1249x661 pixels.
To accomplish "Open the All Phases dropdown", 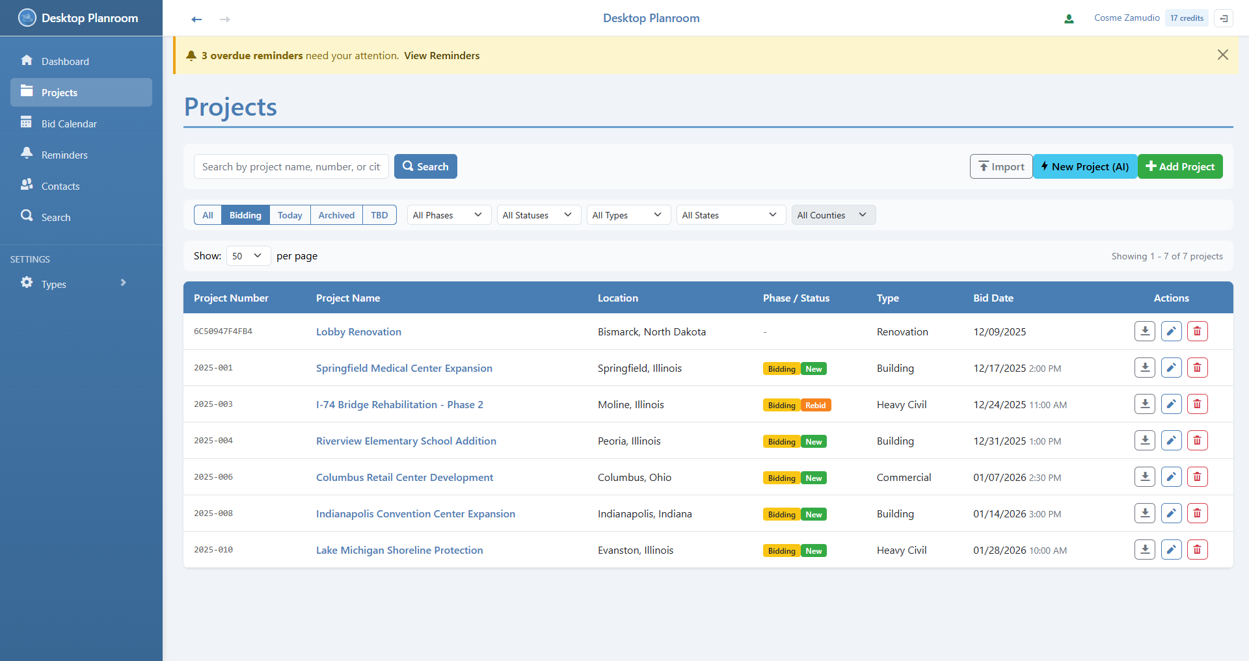I will pos(448,214).
